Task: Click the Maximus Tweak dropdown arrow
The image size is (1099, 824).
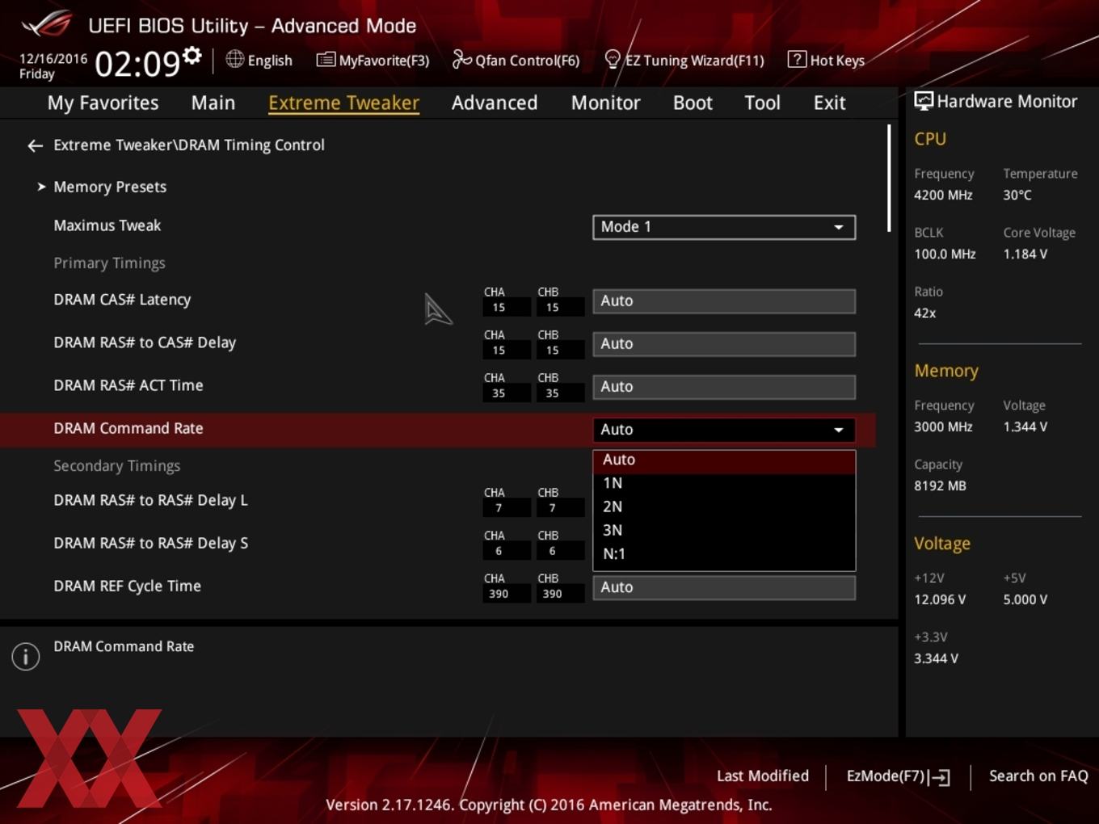Action: pos(839,227)
